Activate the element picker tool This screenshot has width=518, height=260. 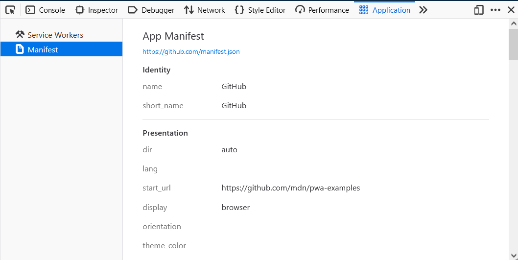coord(10,10)
